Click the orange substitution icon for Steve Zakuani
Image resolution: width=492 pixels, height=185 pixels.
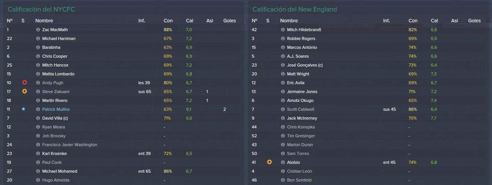coord(25,92)
